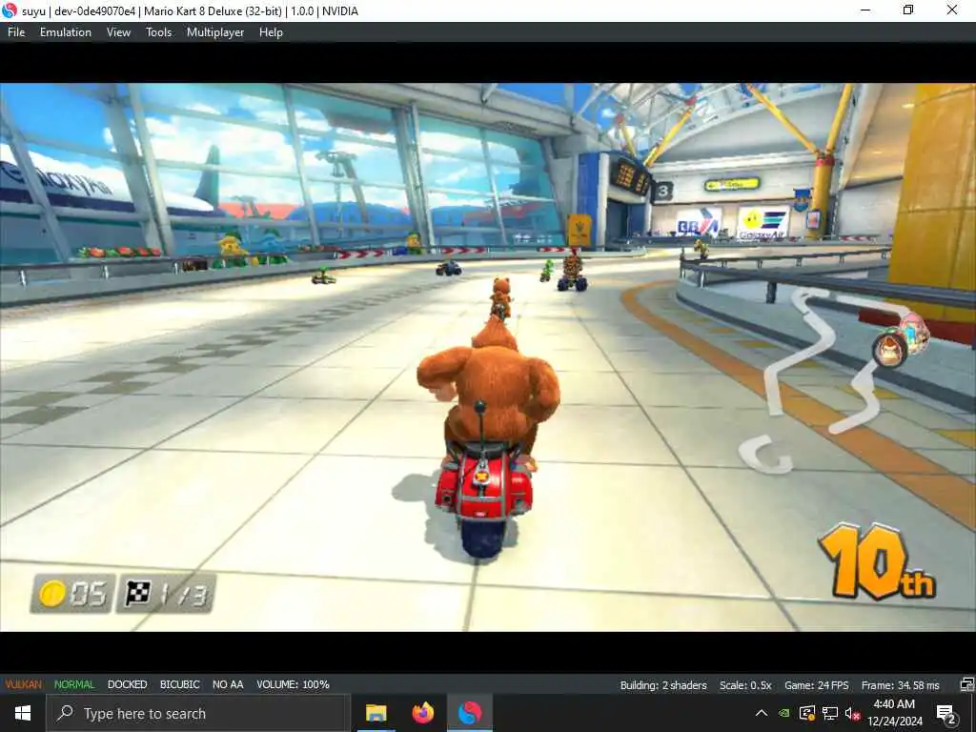976x732 pixels.
Task: Open the Windows Start menu
Action: click(23, 713)
